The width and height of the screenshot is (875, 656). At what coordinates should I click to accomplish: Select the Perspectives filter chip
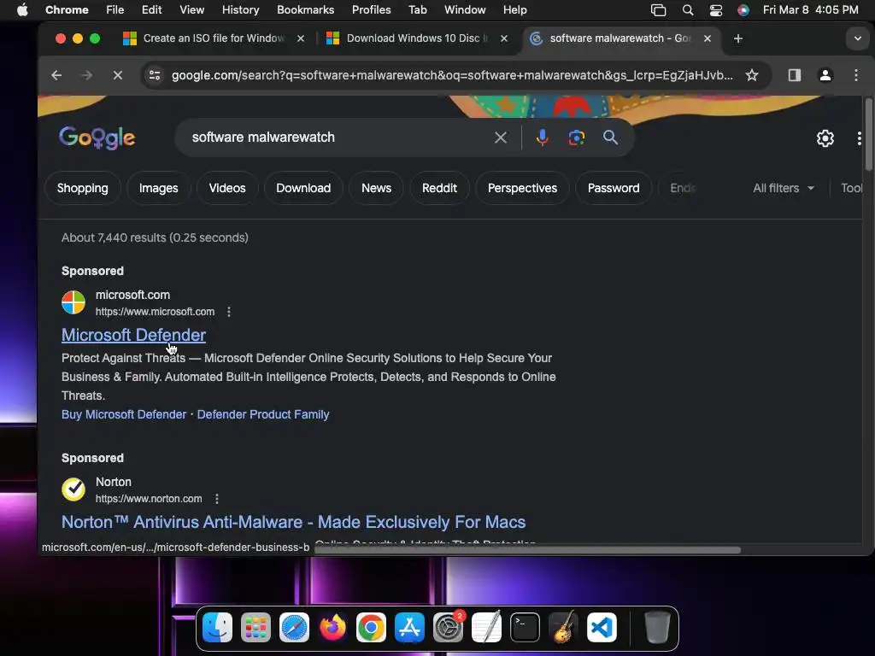[522, 189]
